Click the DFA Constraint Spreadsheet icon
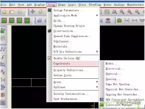 click(x=102, y=99)
